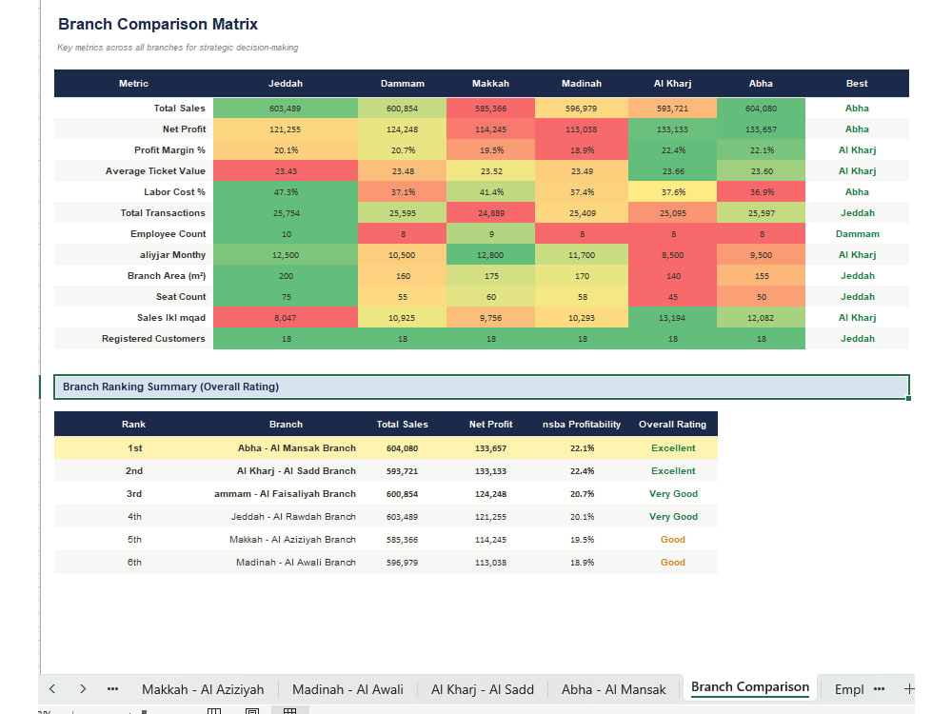Select Makkah - Al Aziziyah Branch cell

(x=286, y=540)
